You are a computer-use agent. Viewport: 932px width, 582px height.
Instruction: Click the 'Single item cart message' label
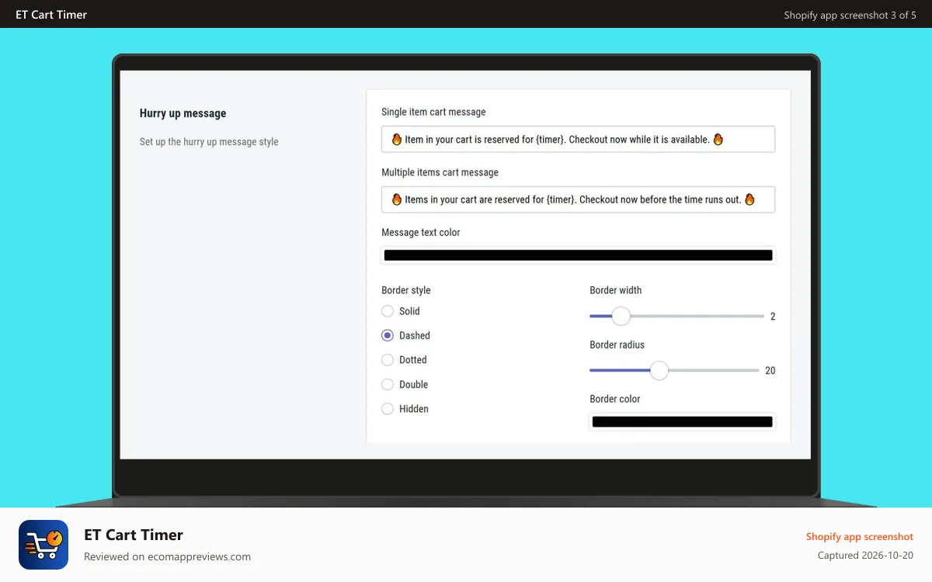433,112
